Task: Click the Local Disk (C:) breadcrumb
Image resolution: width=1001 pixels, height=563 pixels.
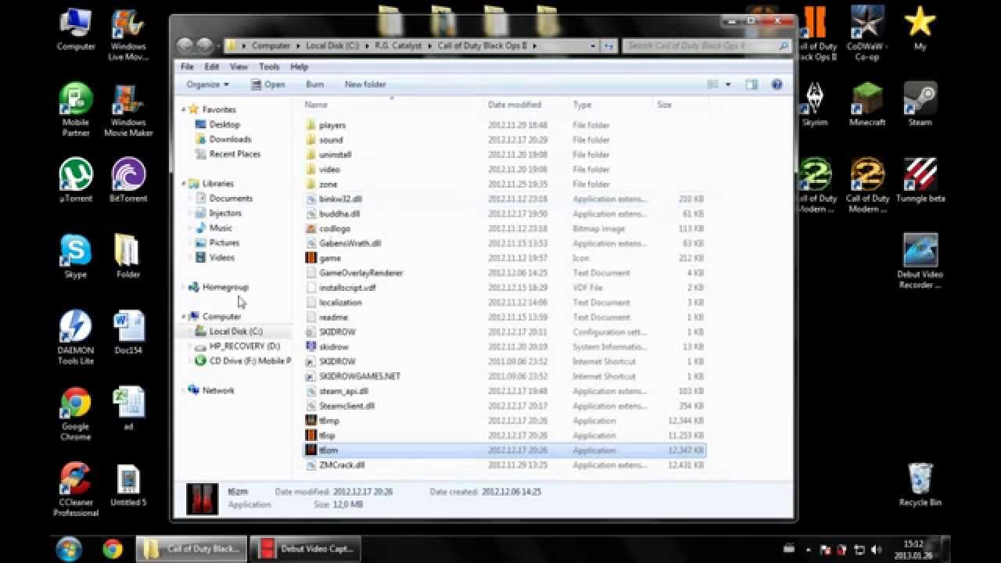Action: click(331, 46)
